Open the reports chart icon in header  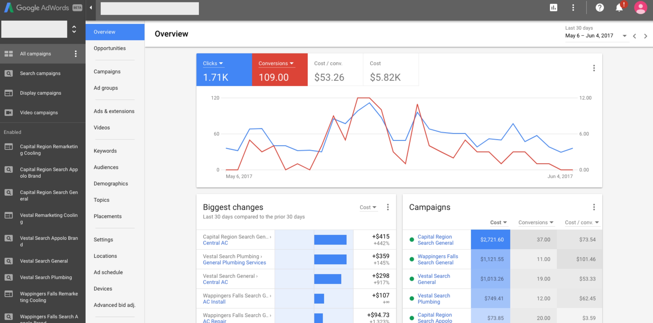pyautogui.click(x=553, y=8)
